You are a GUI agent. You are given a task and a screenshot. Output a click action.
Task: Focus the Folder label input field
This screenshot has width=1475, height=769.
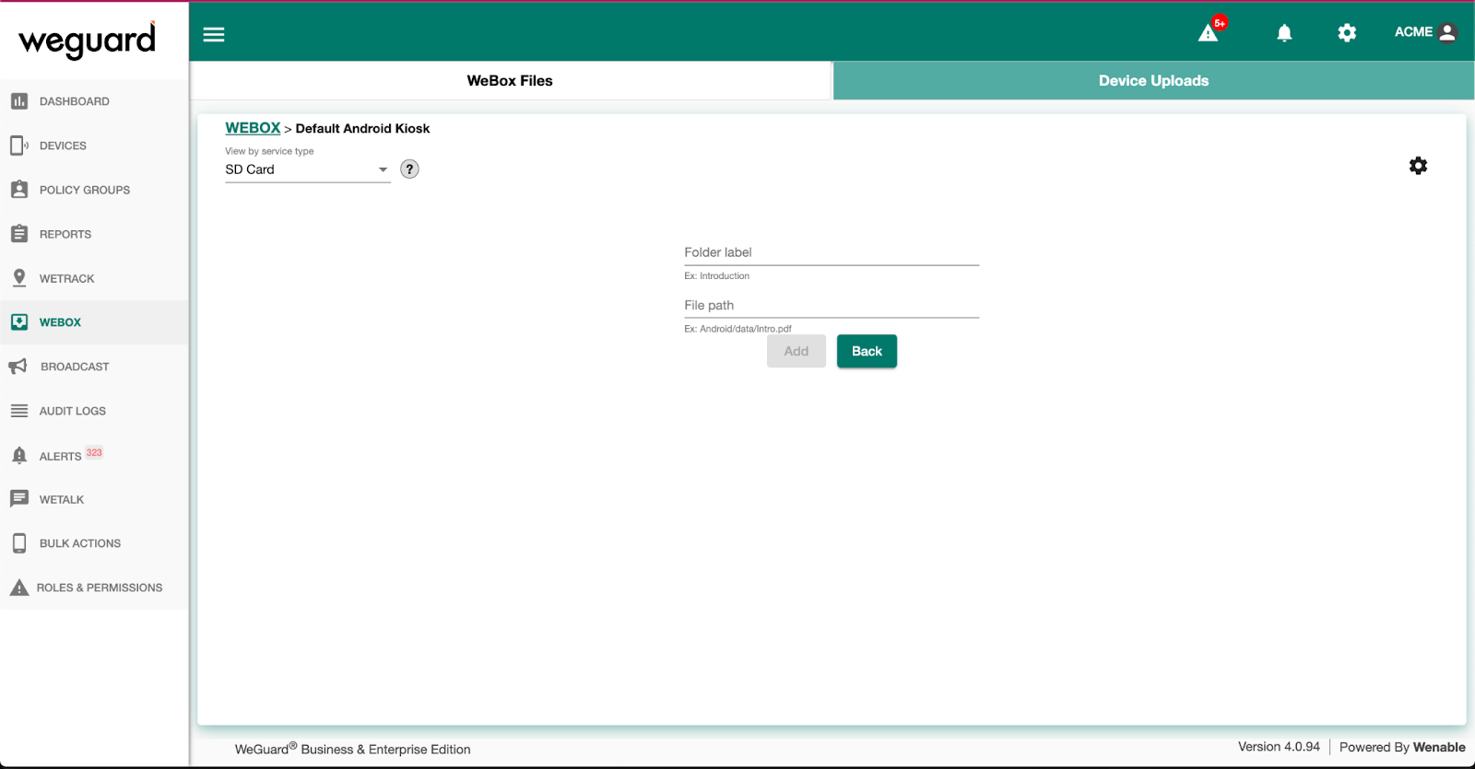tap(832, 252)
